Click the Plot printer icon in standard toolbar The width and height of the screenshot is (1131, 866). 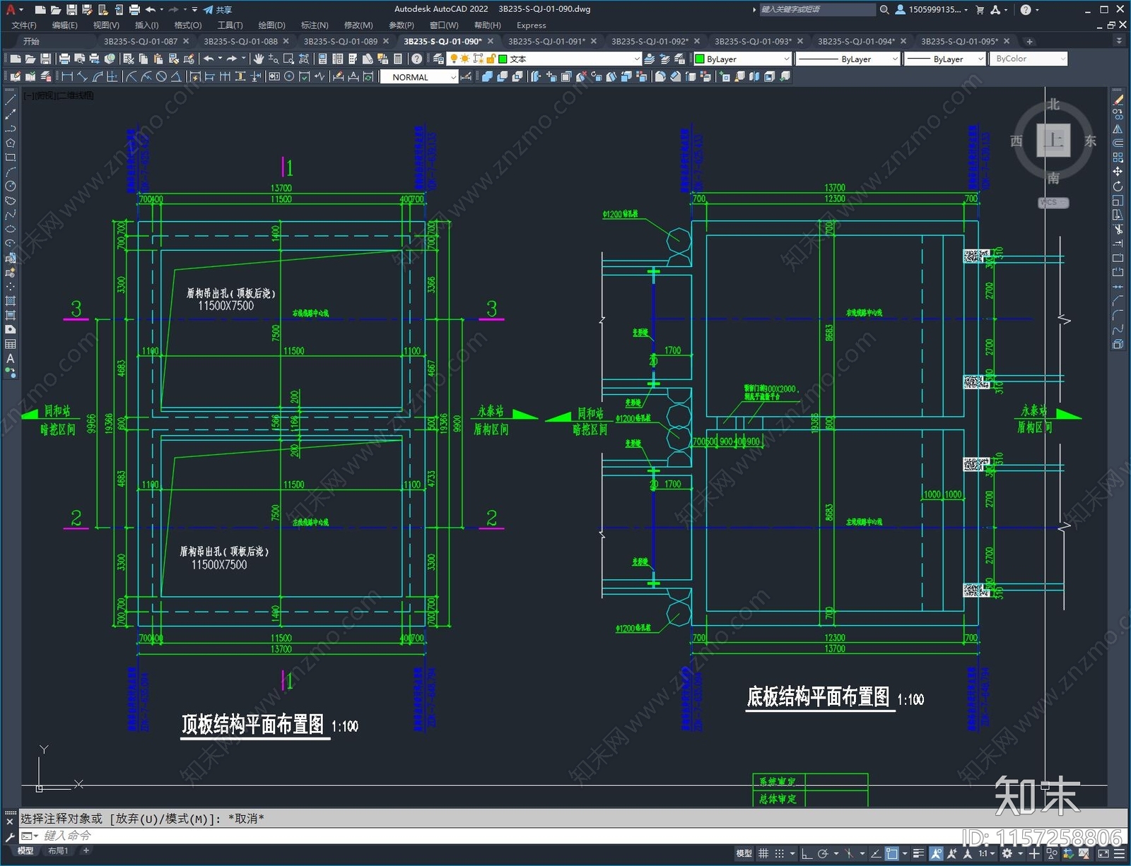pos(64,59)
